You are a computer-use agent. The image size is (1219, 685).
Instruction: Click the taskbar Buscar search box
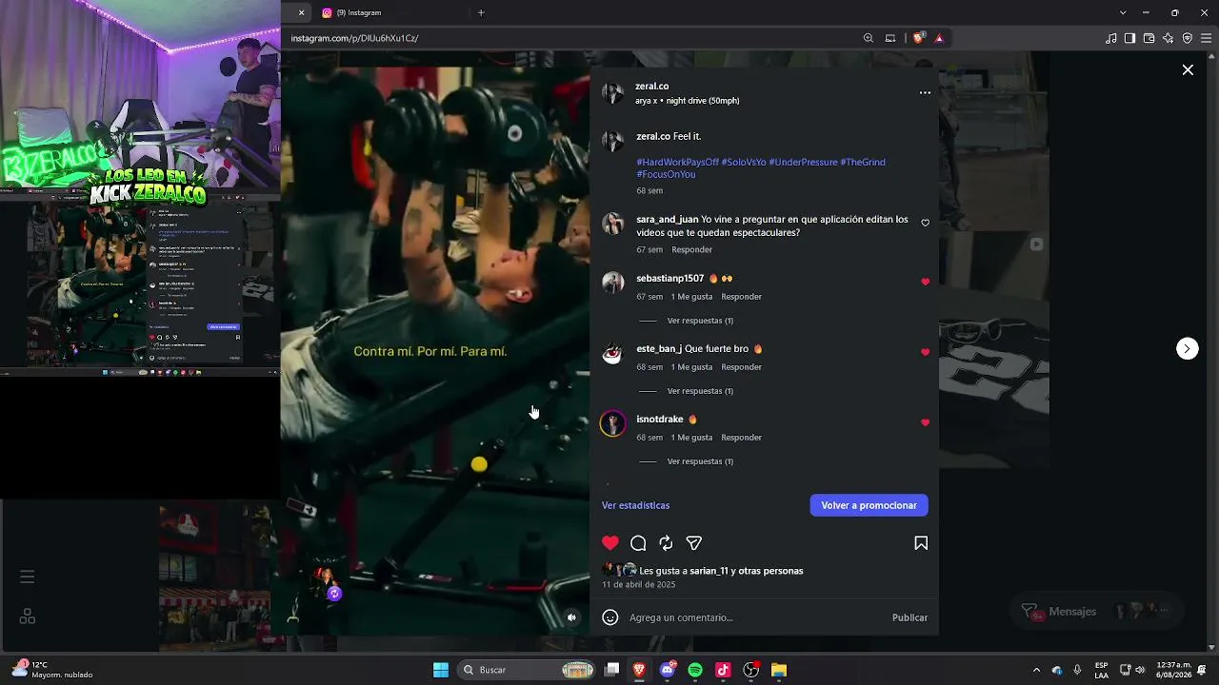(528, 670)
